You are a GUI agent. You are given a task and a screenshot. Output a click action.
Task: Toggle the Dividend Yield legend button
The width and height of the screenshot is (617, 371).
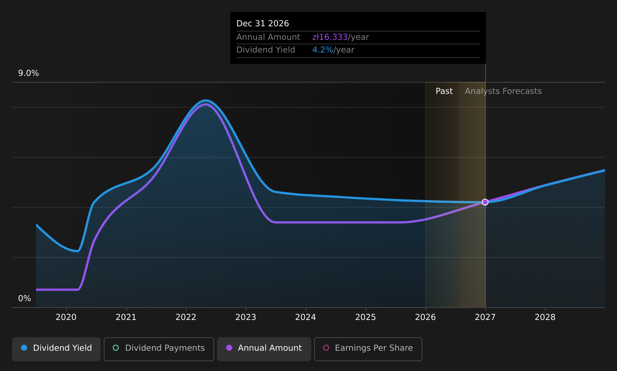56,349
